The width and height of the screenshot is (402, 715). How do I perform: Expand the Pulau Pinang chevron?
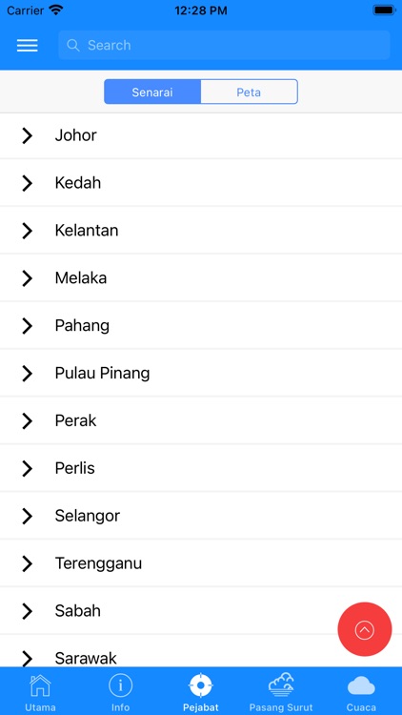(28, 374)
